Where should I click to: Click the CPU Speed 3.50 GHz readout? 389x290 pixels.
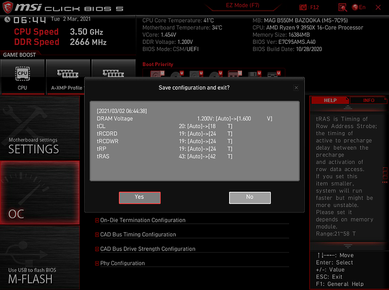[58, 32]
